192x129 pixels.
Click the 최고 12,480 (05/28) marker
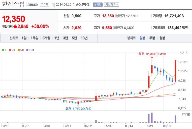(152, 54)
